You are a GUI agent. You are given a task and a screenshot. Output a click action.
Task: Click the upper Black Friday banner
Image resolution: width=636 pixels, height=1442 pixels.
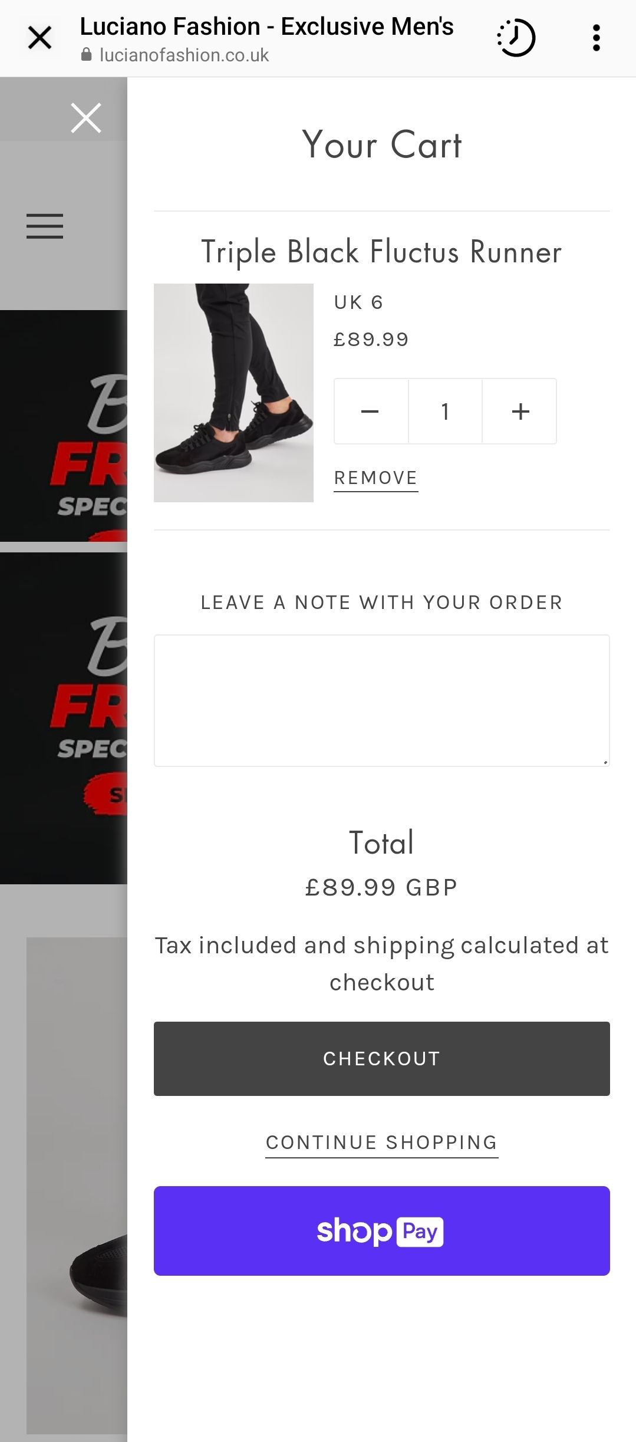(64, 426)
